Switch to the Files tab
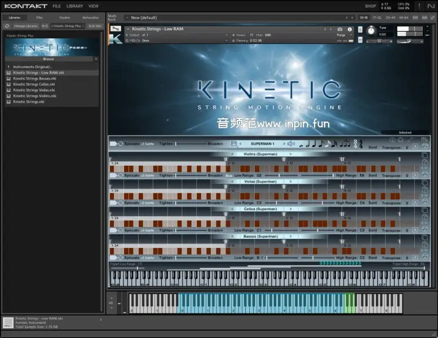The height and width of the screenshot is (338, 438). pyautogui.click(x=39, y=17)
